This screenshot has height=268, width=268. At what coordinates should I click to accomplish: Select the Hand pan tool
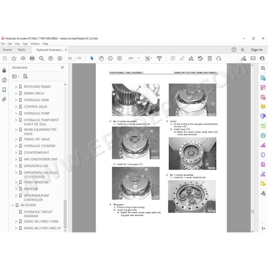(101, 58)
